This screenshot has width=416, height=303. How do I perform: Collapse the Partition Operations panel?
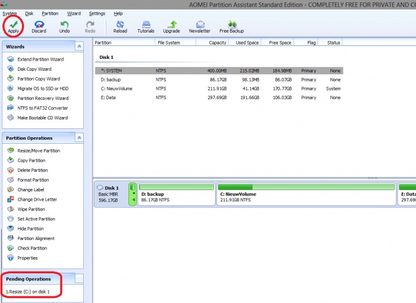79,138
